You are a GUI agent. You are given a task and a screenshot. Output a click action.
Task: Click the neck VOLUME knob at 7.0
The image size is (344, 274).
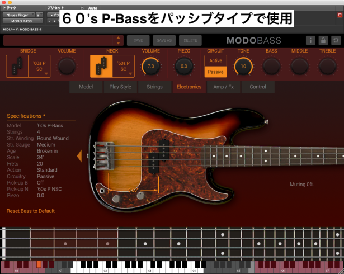(150, 66)
